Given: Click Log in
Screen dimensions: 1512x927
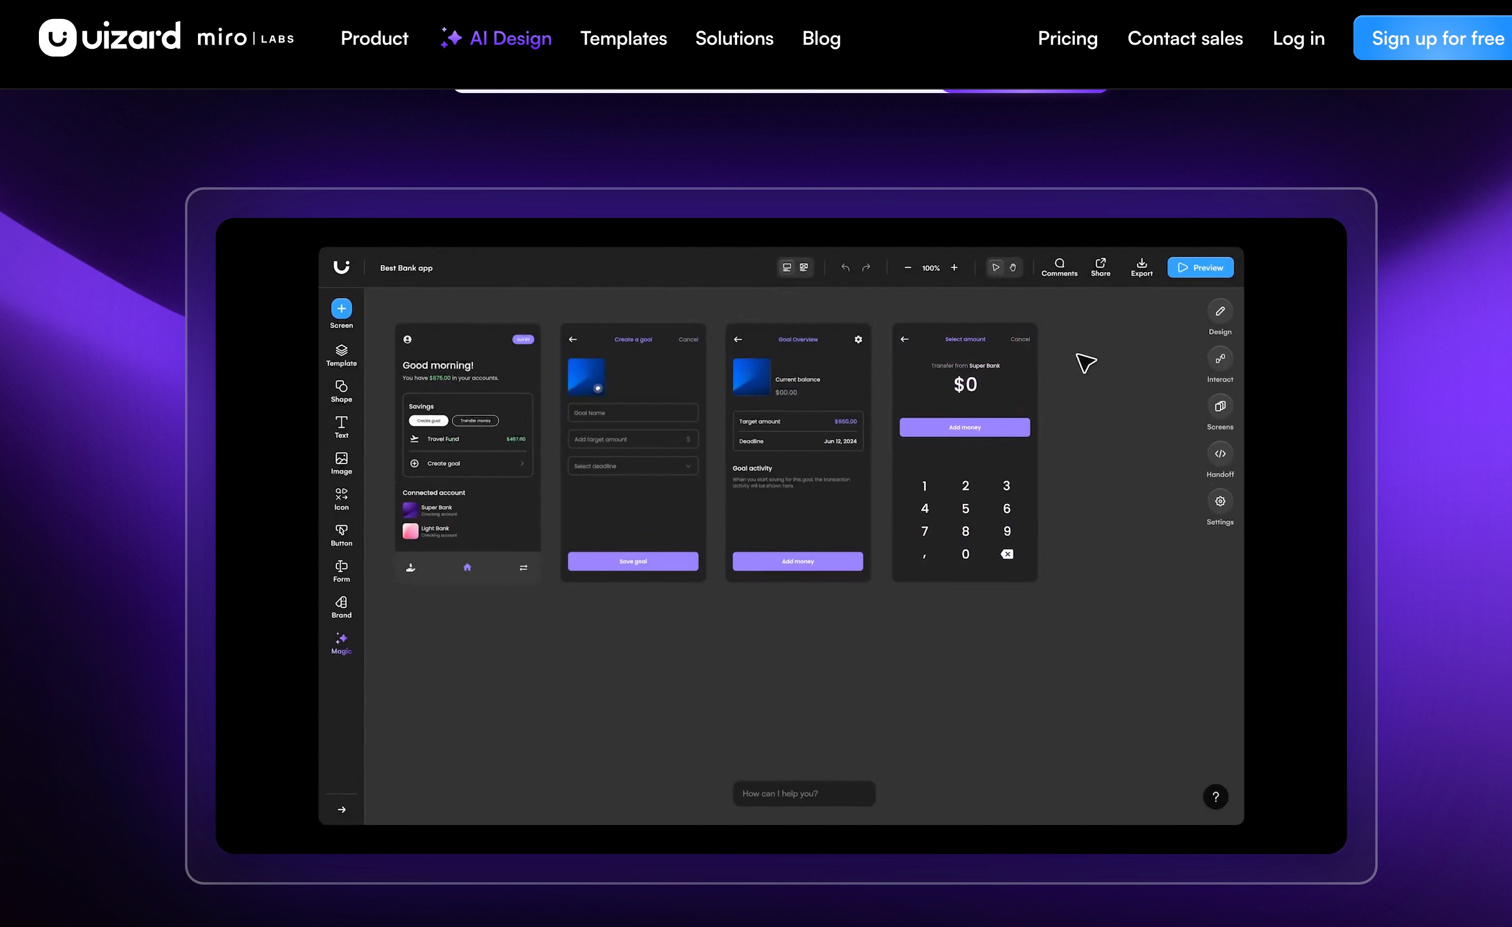Looking at the screenshot, I should (x=1299, y=38).
